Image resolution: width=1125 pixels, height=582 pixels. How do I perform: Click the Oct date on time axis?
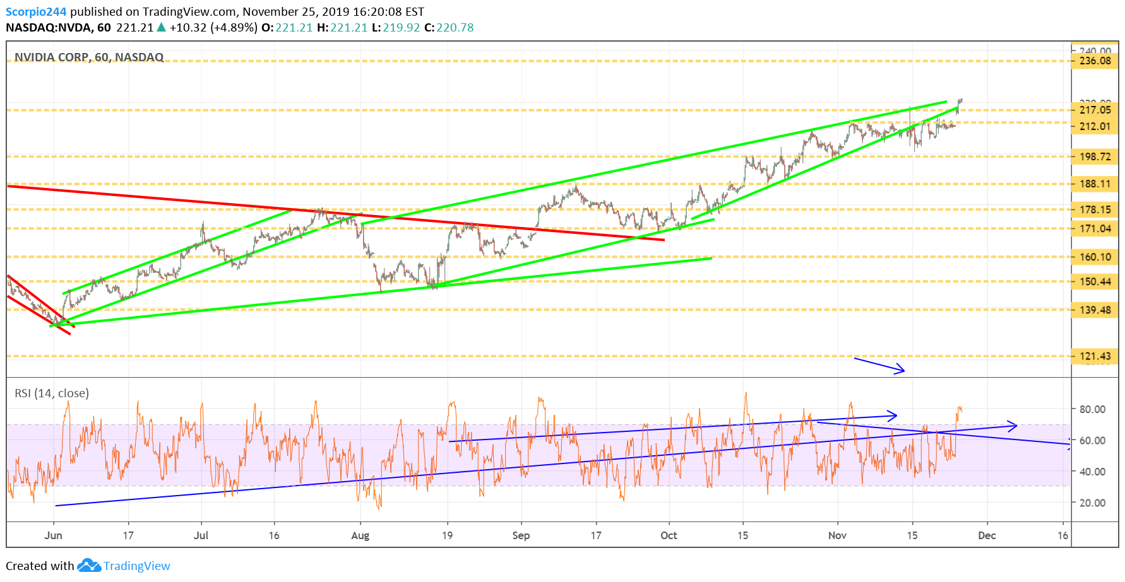(669, 535)
